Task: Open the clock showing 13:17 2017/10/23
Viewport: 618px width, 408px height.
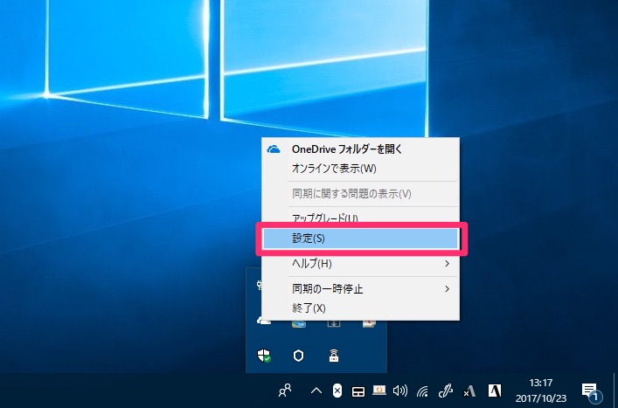Action: point(541,390)
